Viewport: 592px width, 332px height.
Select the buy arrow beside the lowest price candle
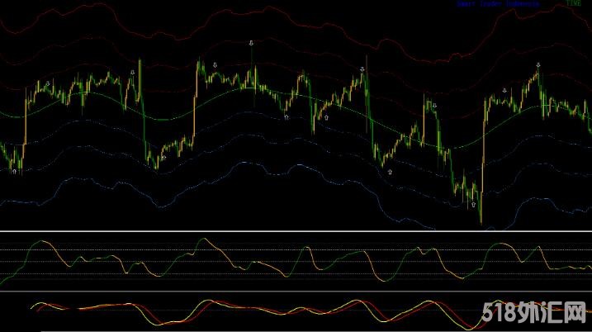(x=473, y=205)
